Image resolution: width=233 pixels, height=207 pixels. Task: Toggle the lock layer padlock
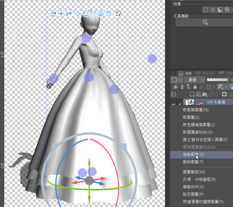pyautogui.click(x=195, y=87)
